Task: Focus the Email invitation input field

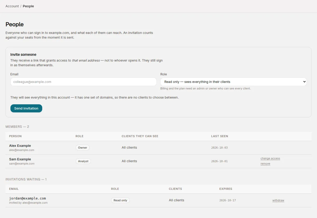Action: coord(83,82)
